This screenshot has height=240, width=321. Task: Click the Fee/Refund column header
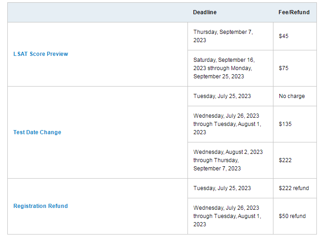[x=294, y=12]
